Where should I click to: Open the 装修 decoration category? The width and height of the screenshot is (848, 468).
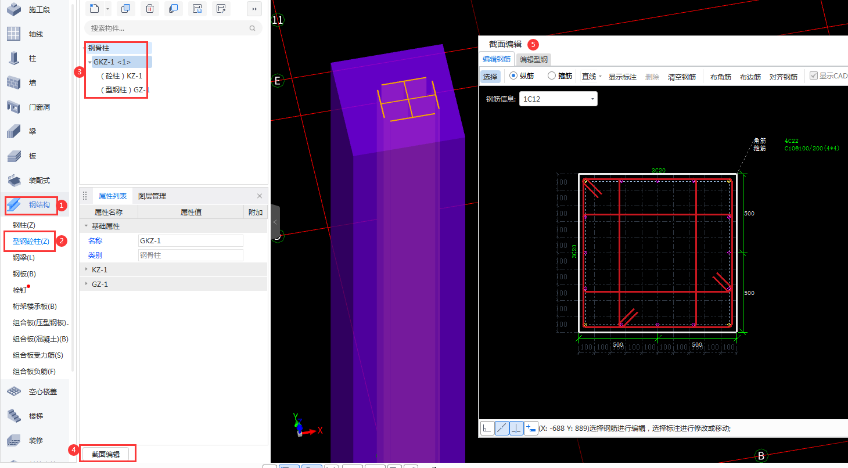point(35,441)
